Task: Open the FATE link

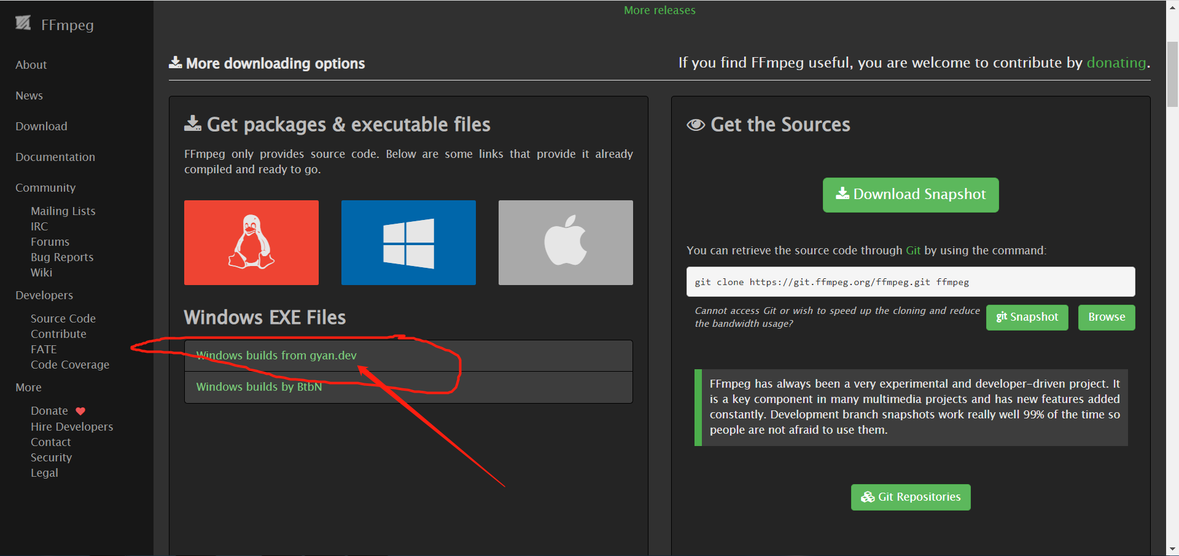Action: [x=44, y=349]
